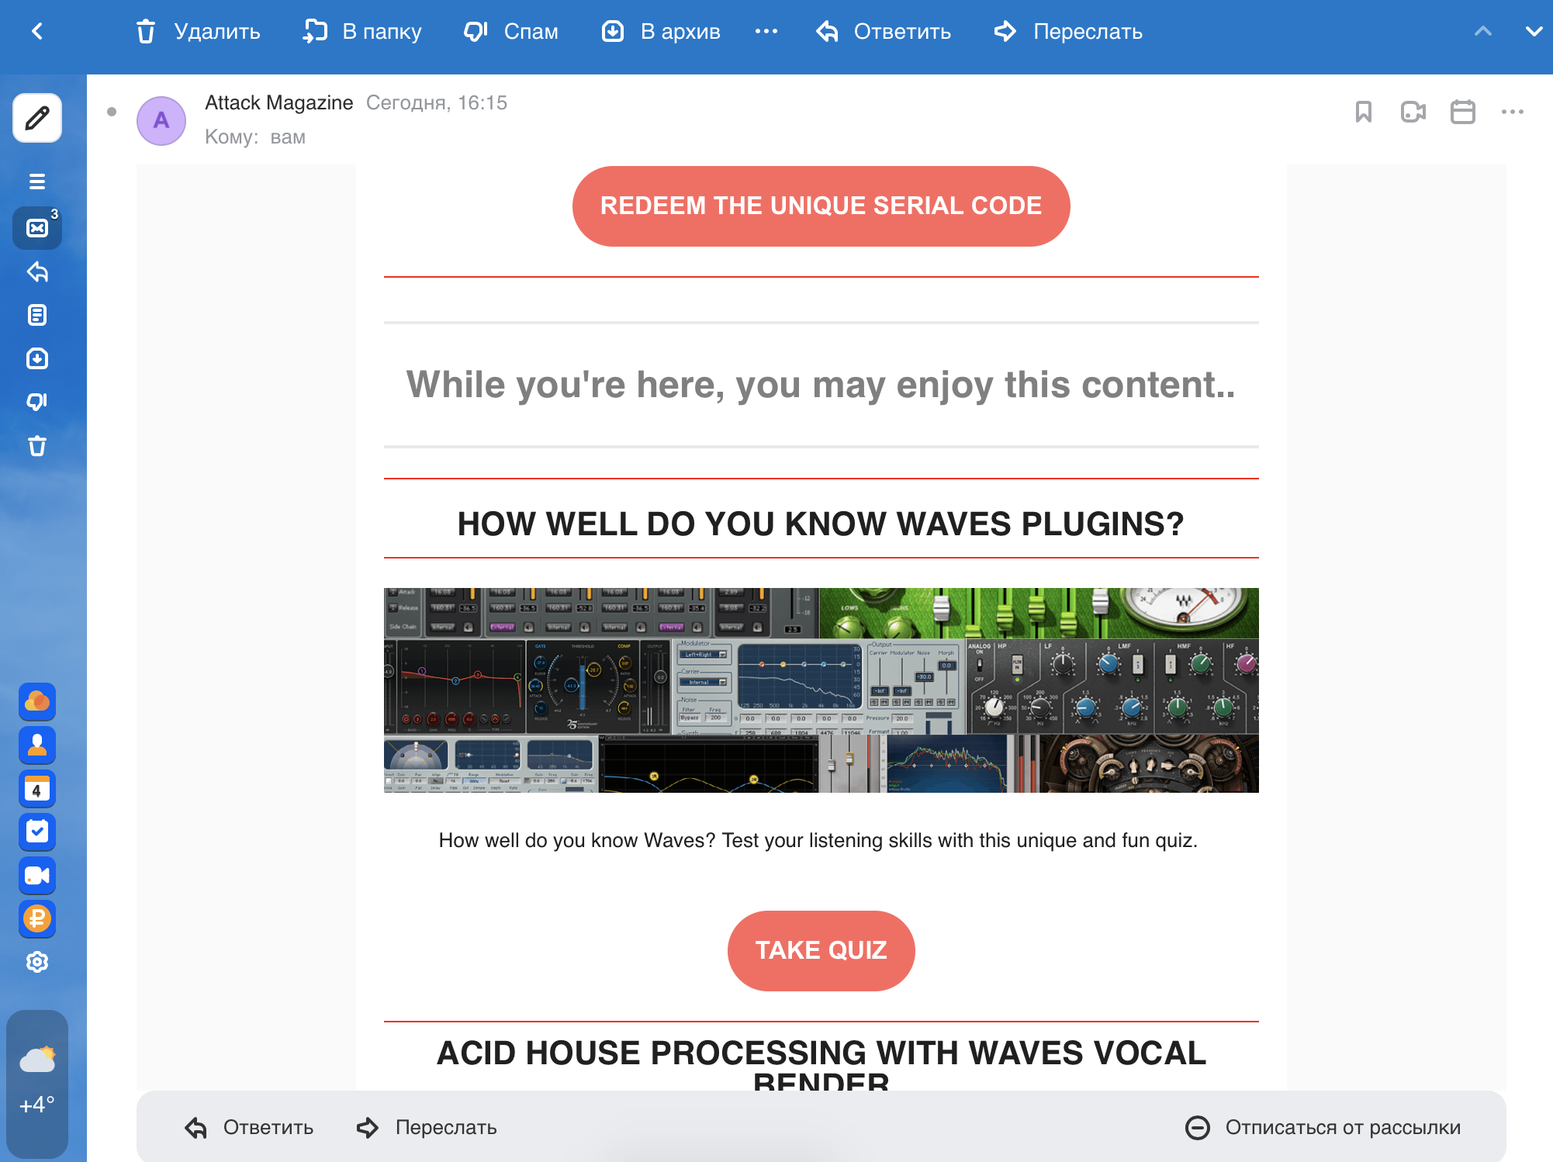Click the TAKE QUIZ button
Image resolution: width=1553 pixels, height=1162 pixels.
coord(821,950)
